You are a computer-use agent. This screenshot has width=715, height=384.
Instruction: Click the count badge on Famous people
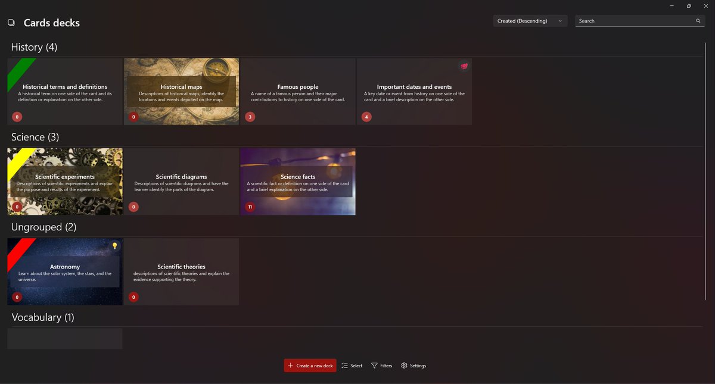[250, 117]
